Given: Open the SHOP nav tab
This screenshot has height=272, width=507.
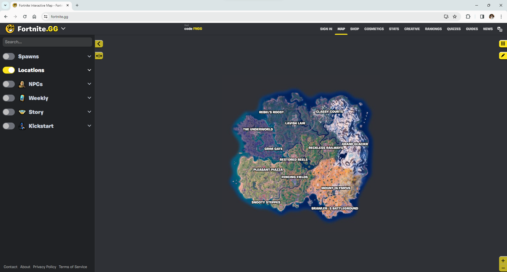Looking at the screenshot, I should pos(355,29).
